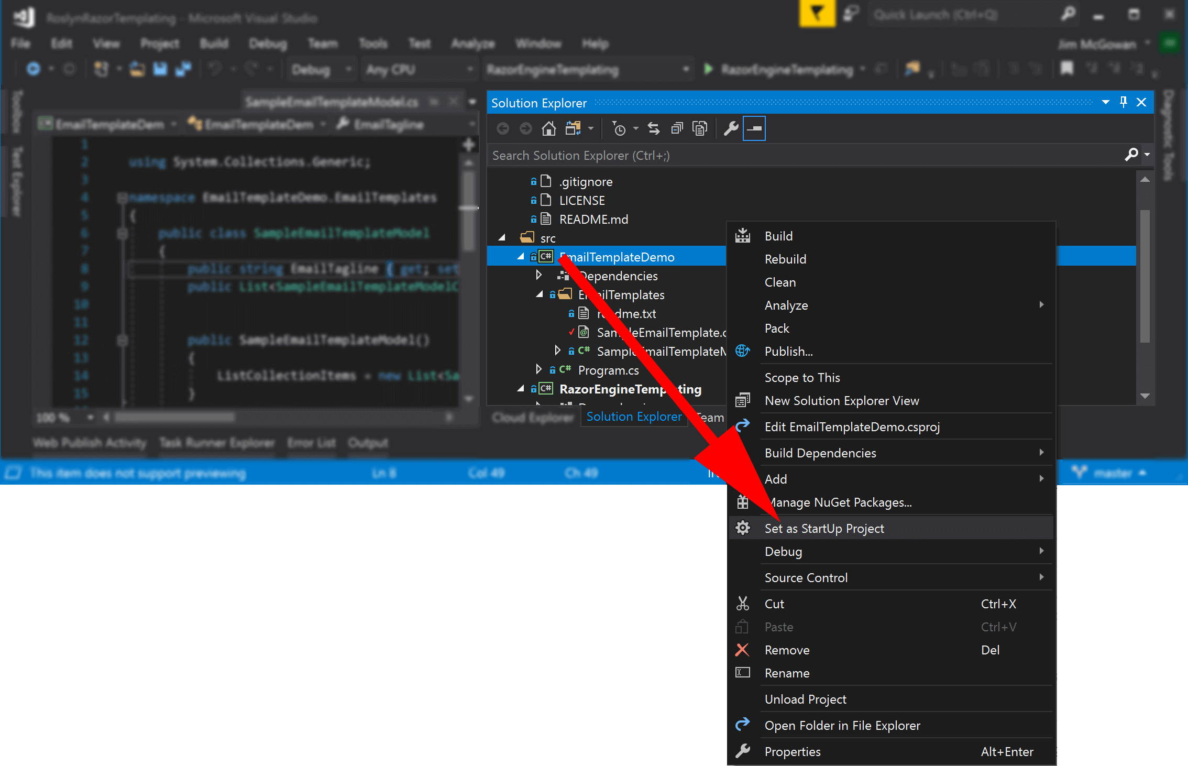The image size is (1188, 766).
Task: Select README.md in the tree
Action: click(593, 220)
